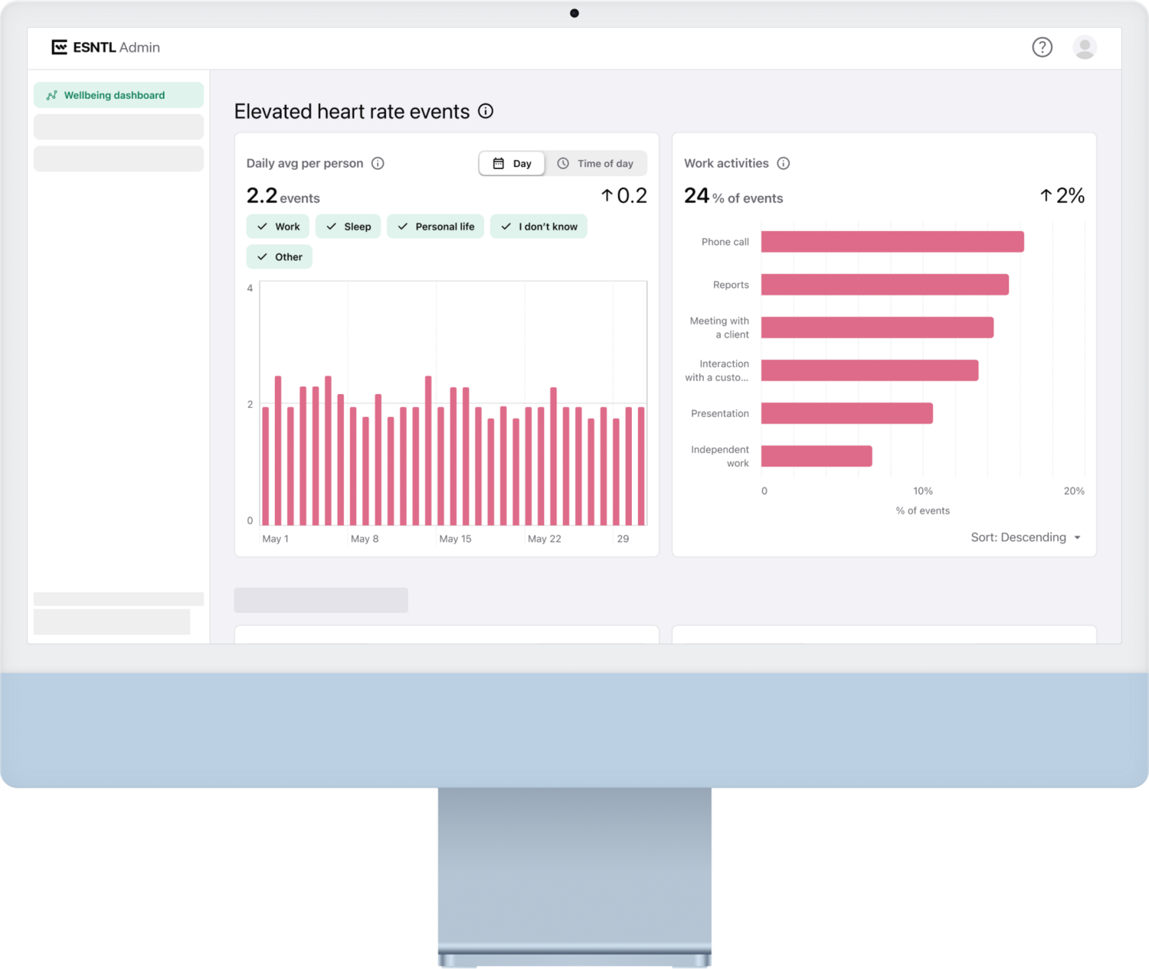
Task: Toggle the Work filter chip
Action: [x=278, y=227]
